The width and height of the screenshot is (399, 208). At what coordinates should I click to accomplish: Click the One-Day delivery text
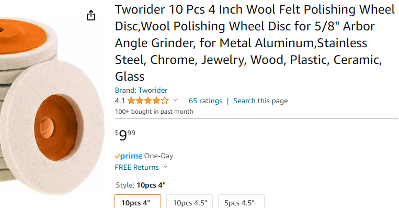159,156
